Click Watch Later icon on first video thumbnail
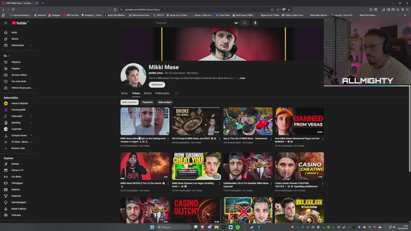 [x=166, y=111]
